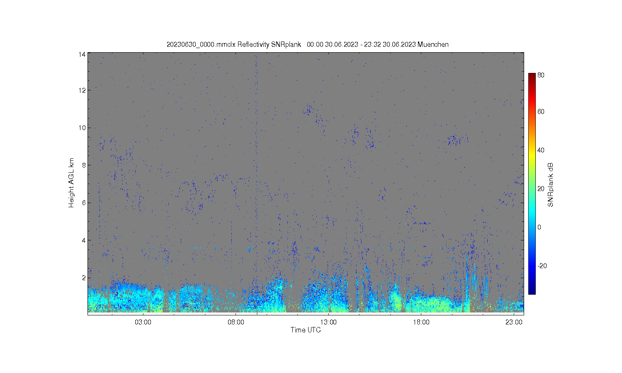Click the 6 km height tick label
The image size is (622, 373).
pyautogui.click(x=84, y=203)
